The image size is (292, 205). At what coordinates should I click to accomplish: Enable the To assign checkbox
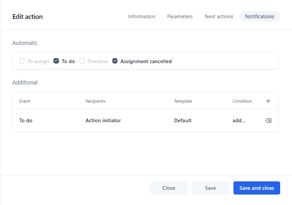coord(22,61)
